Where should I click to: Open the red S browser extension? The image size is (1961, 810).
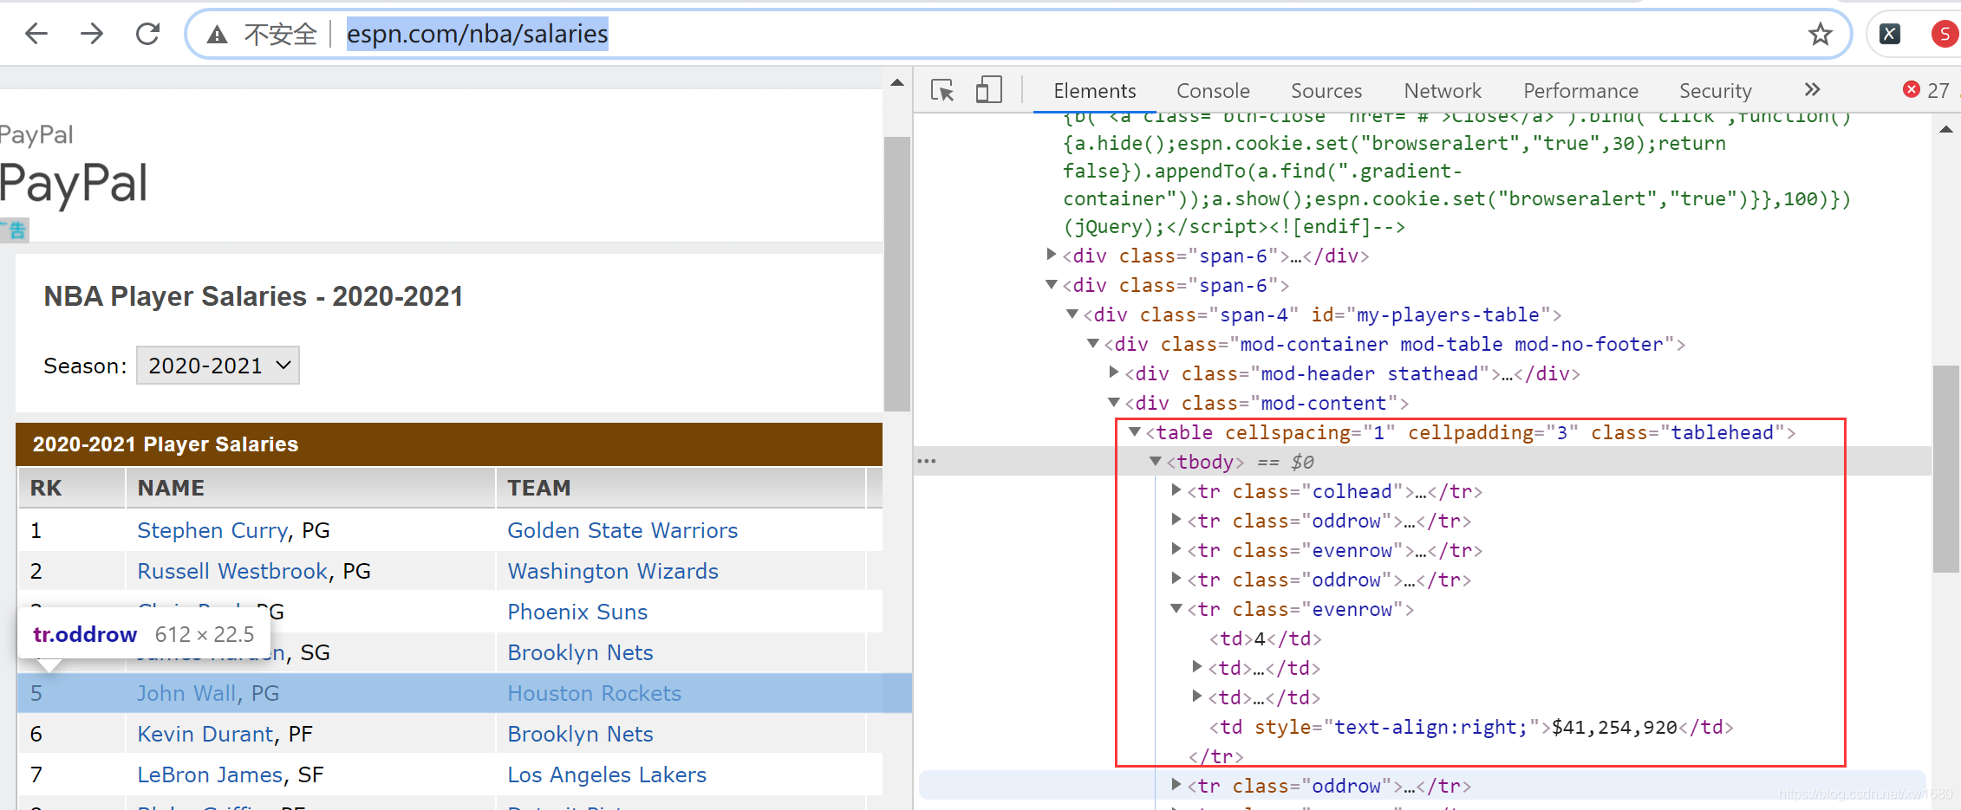tap(1945, 34)
